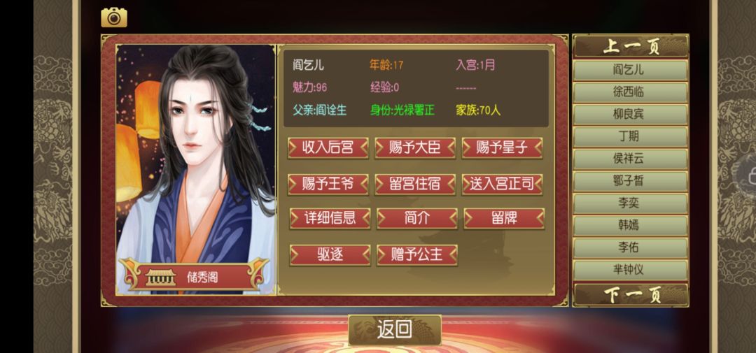This screenshot has height=353, width=756.
Task: Go to next page with 下一页
Action: pyautogui.click(x=631, y=295)
